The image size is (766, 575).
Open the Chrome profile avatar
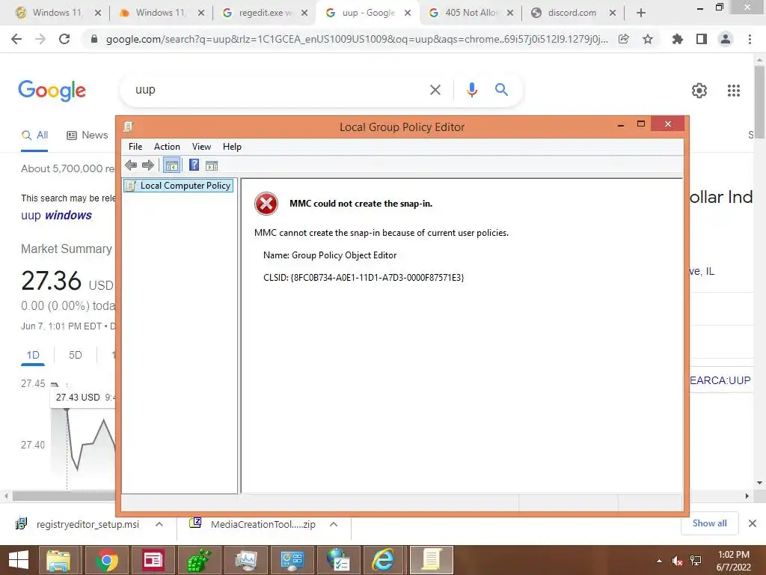click(x=726, y=39)
